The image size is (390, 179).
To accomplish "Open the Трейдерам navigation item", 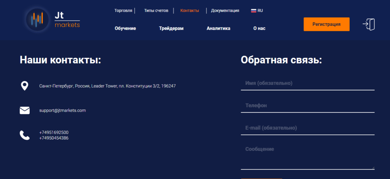I will pos(171,28).
